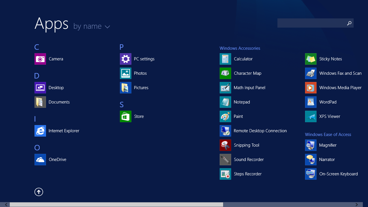Click the 'Remote Desktop Connection' label
The width and height of the screenshot is (368, 207).
click(x=260, y=131)
